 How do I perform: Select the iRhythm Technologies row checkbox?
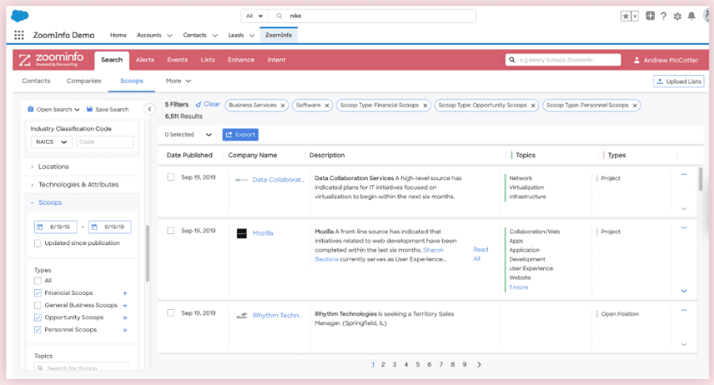coord(171,313)
